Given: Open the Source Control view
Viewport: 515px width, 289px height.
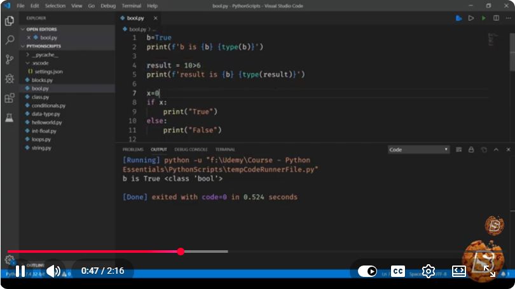Looking at the screenshot, I should [10, 59].
